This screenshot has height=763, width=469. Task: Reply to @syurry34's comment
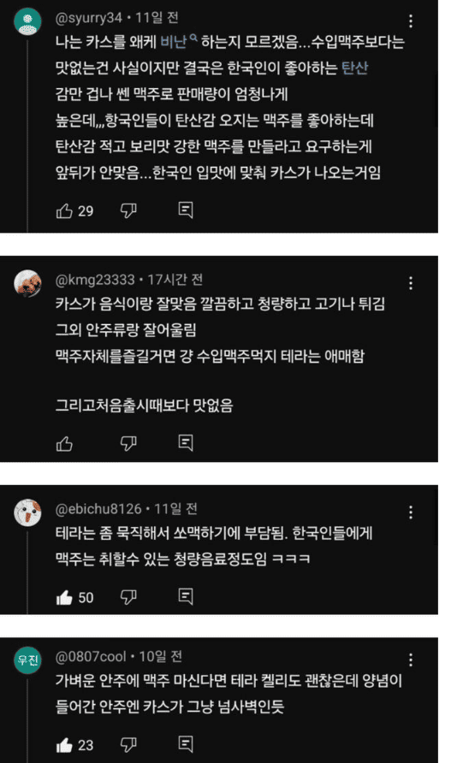186,210
